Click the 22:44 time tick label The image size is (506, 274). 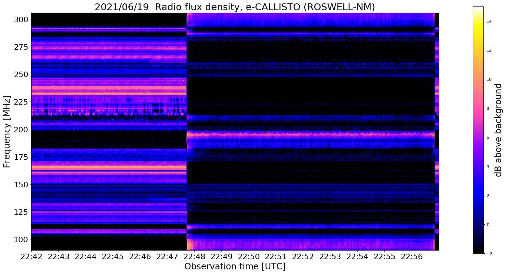coord(86,257)
